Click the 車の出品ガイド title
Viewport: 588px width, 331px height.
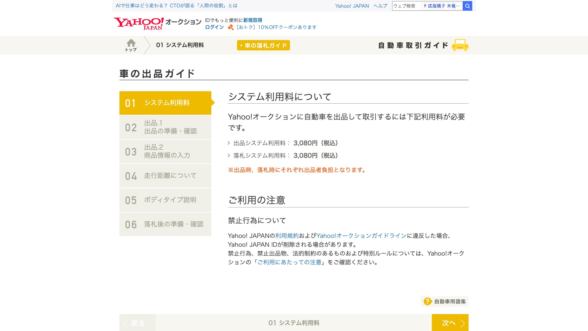[157, 74]
